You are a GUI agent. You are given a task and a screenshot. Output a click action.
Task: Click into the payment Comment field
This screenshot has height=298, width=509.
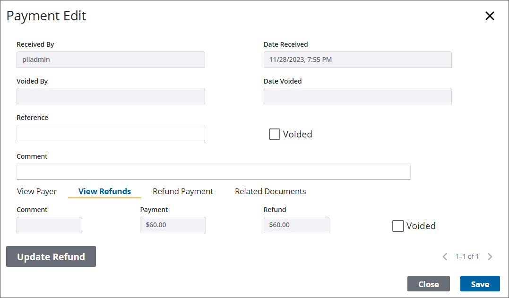point(214,171)
